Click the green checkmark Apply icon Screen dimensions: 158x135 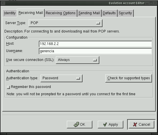105,125
